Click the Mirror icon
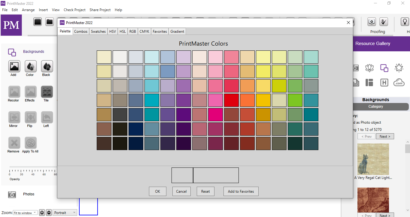The height and width of the screenshot is (217, 410). click(x=14, y=117)
